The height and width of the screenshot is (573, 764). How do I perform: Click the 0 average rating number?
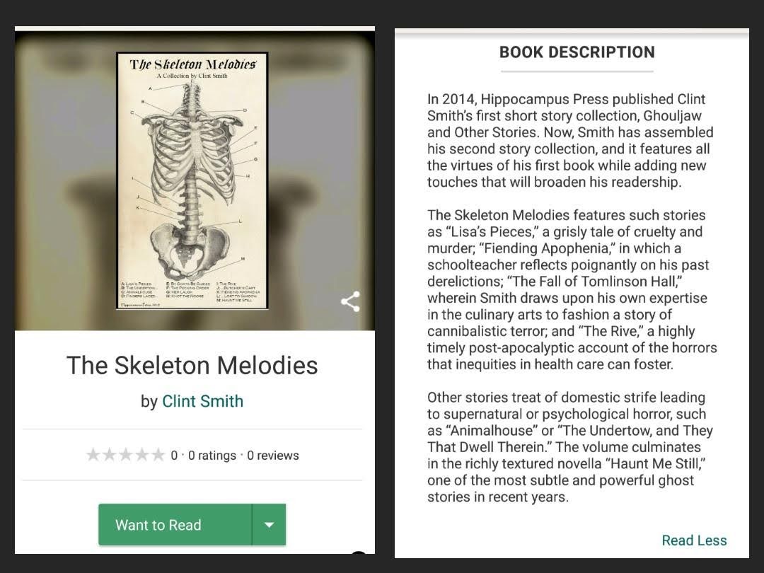coord(174,456)
